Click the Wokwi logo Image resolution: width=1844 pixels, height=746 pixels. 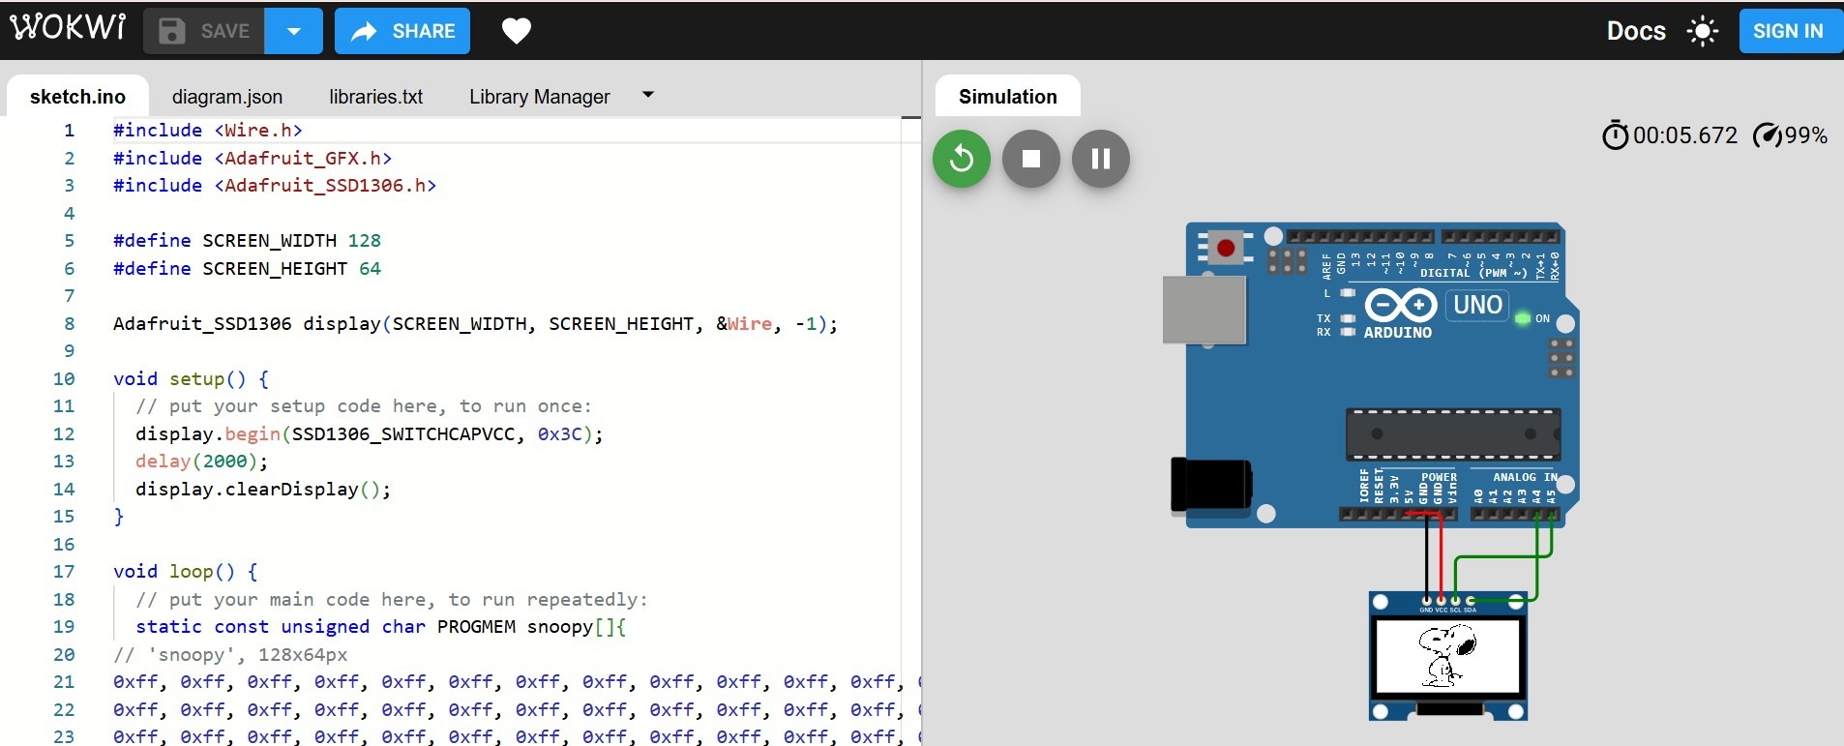(x=68, y=26)
